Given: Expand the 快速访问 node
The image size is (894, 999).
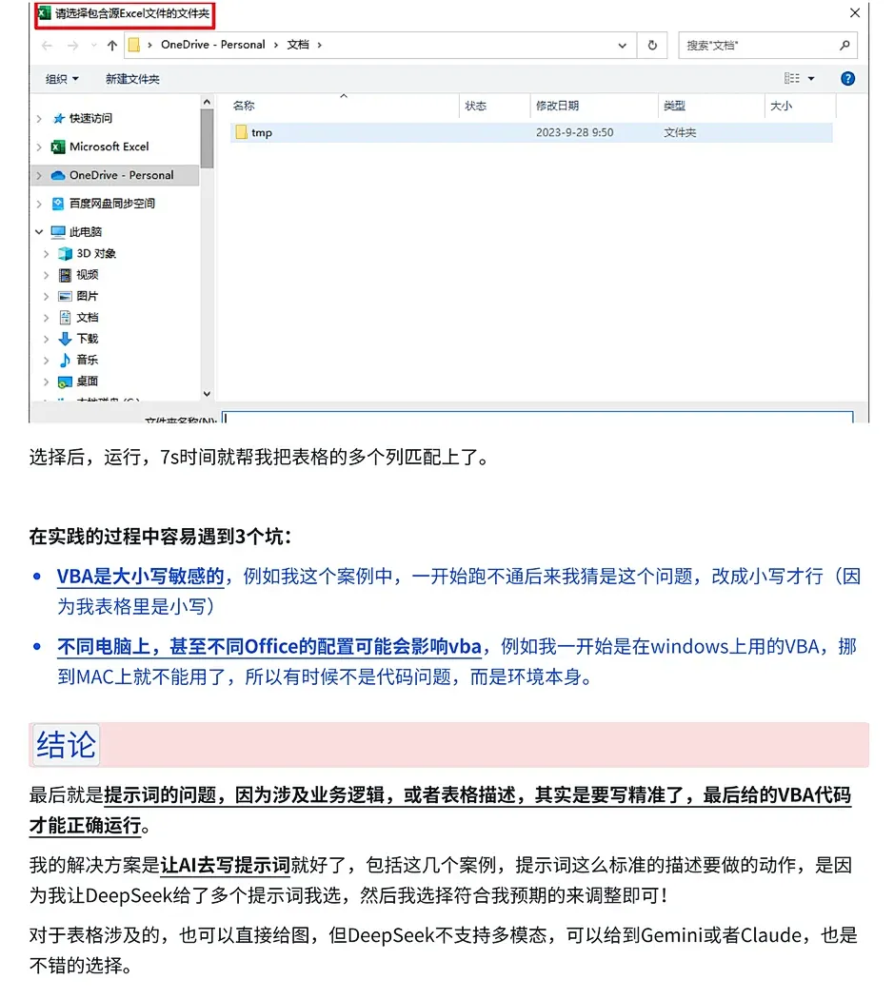Looking at the screenshot, I should pyautogui.click(x=39, y=119).
